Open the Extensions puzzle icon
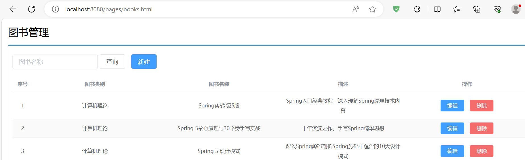 [x=417, y=9]
